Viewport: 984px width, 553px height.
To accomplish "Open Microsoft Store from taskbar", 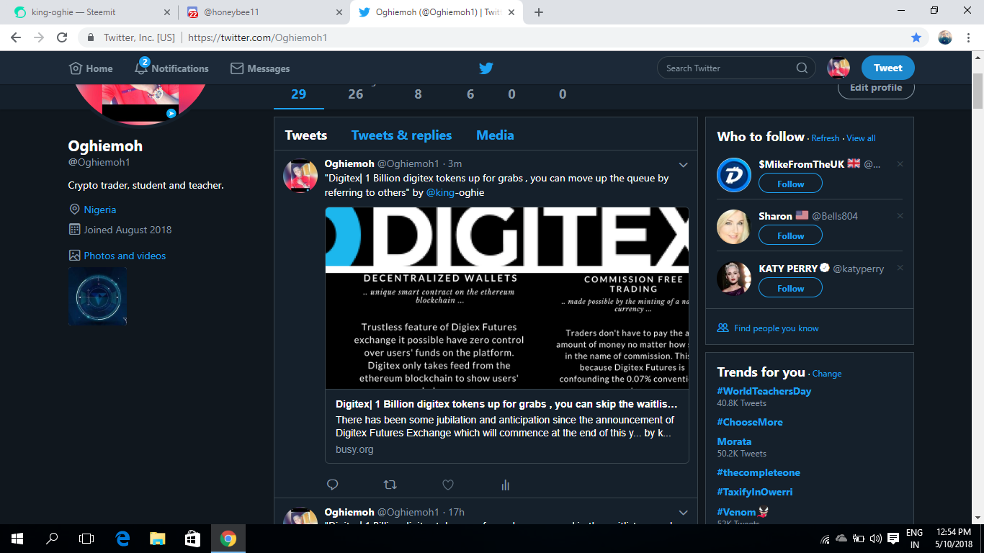I will (x=192, y=539).
